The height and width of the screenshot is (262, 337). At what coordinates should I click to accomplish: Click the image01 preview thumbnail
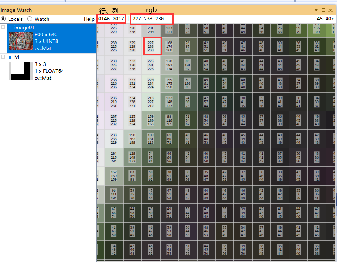point(21,41)
